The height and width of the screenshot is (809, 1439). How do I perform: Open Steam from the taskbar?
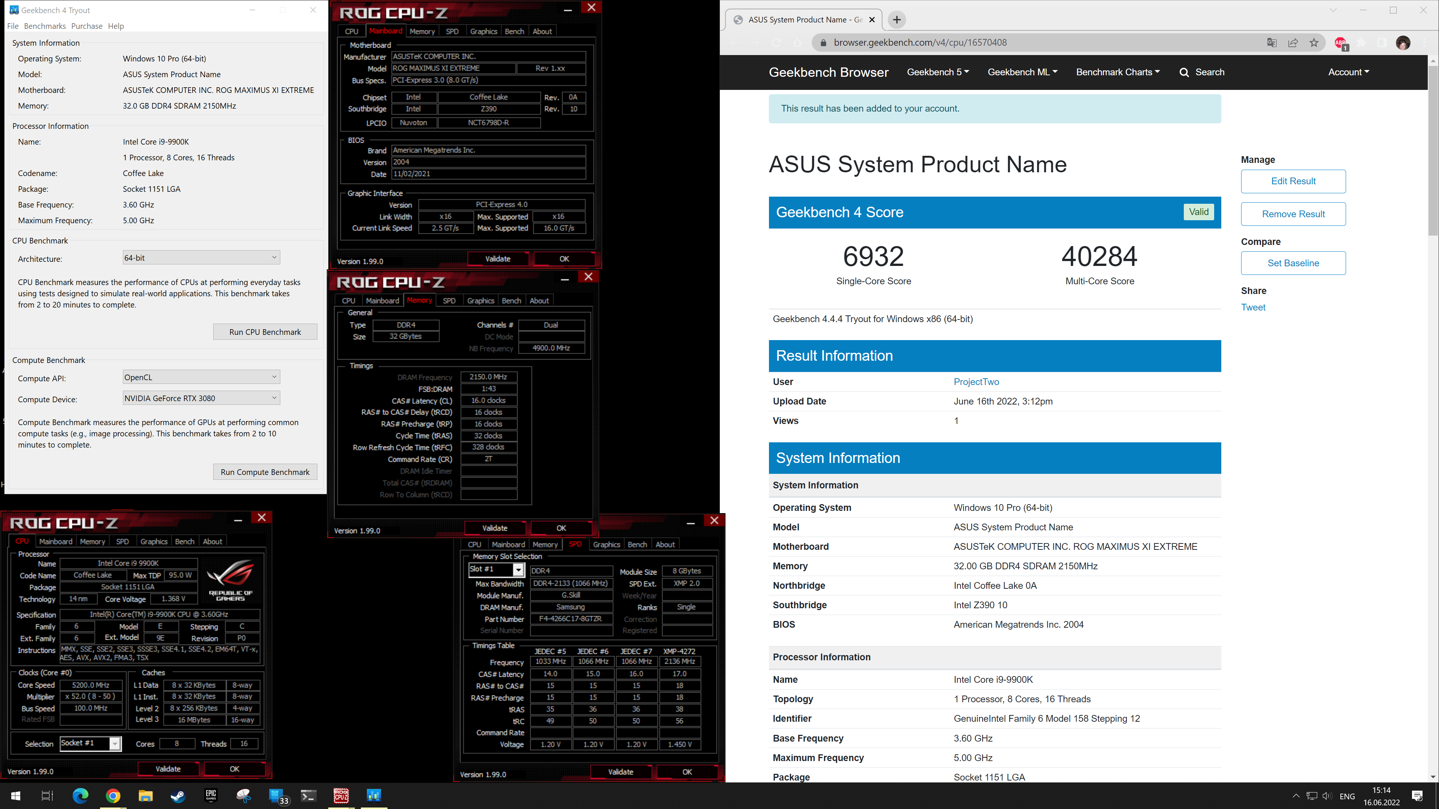point(178,796)
